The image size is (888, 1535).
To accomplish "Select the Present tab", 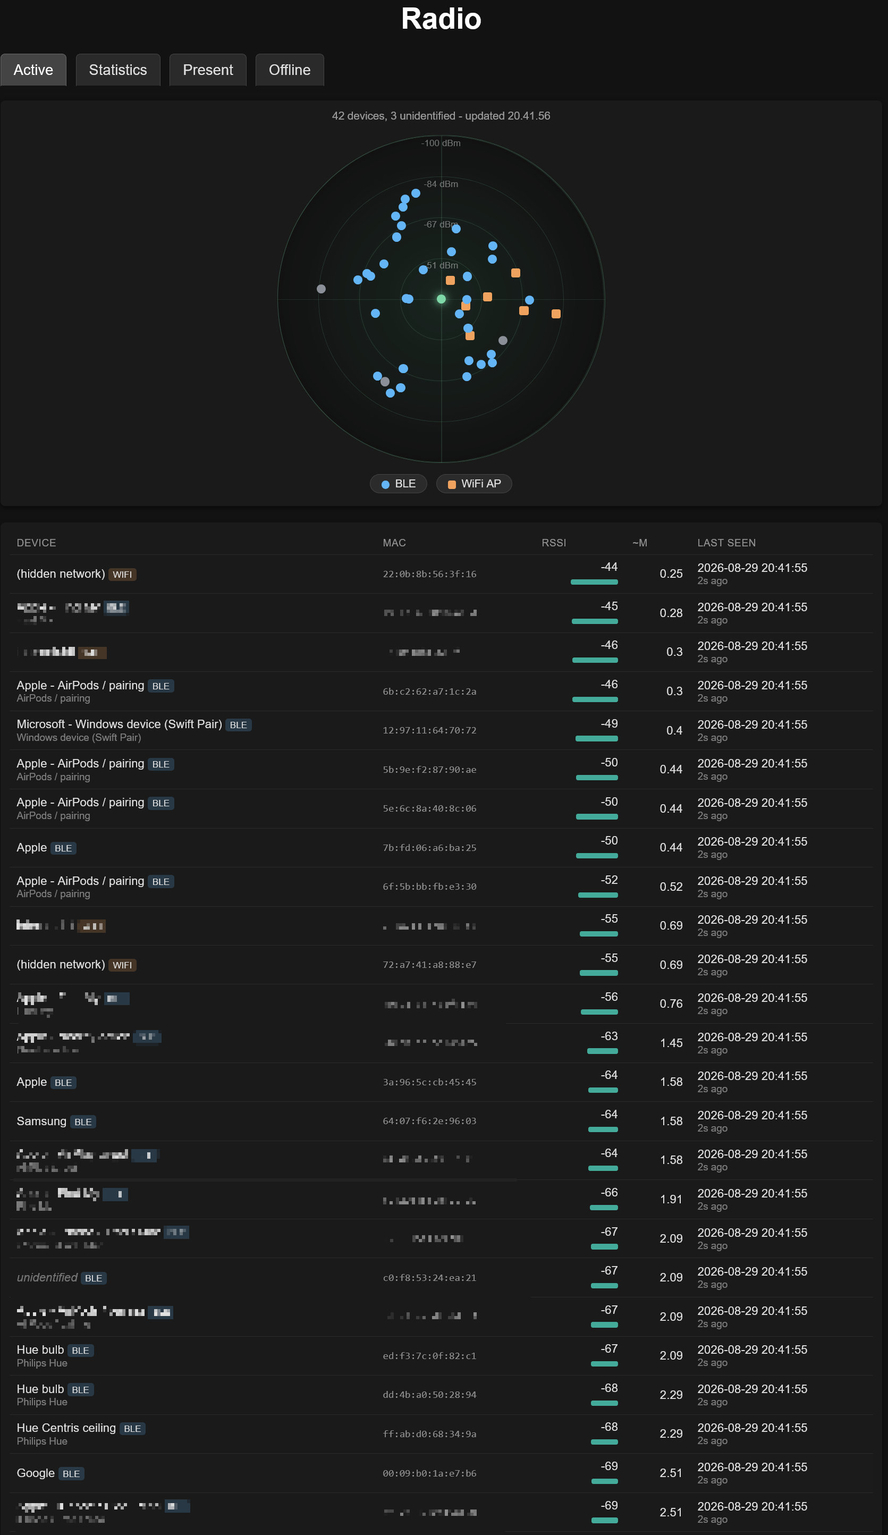I will coord(208,70).
